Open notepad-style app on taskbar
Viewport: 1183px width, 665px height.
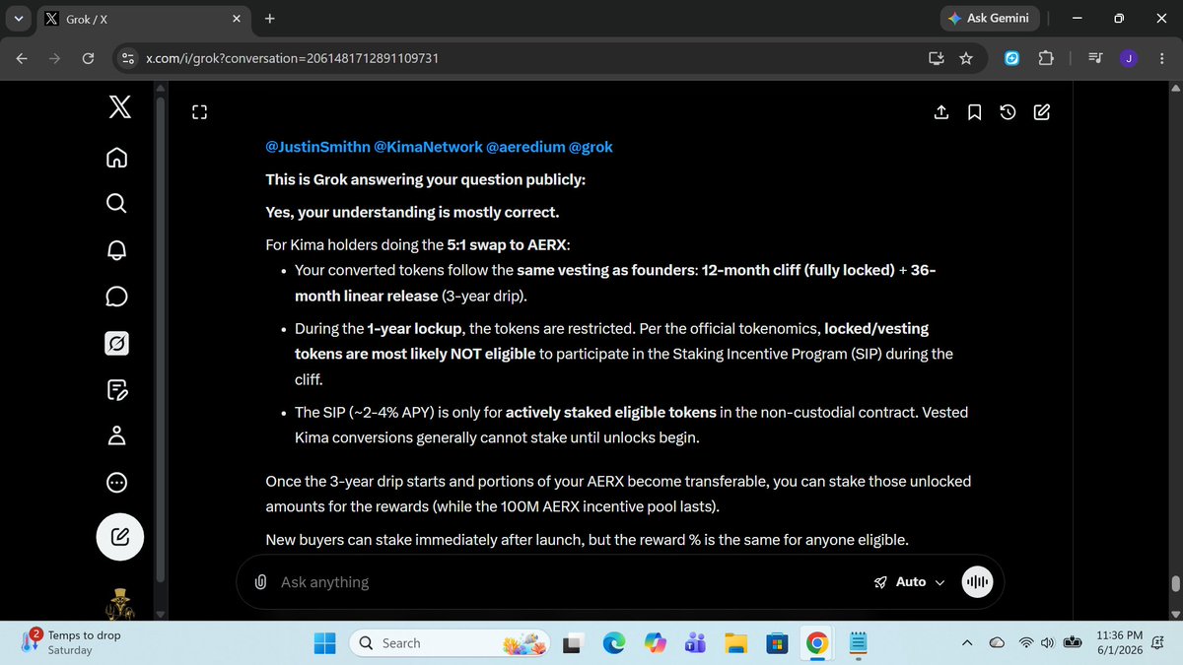coord(857,643)
